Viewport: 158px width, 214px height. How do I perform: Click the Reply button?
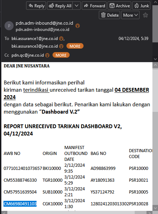click(36, 6)
